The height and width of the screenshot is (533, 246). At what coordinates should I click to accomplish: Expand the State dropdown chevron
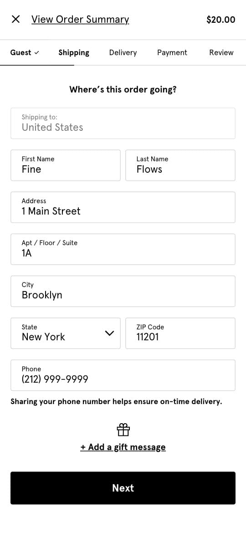tap(109, 333)
